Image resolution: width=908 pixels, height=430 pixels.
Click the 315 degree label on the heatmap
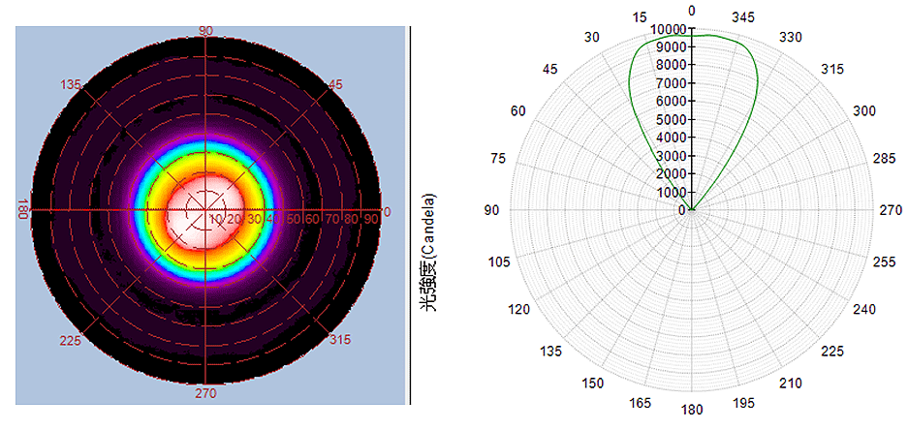click(341, 340)
